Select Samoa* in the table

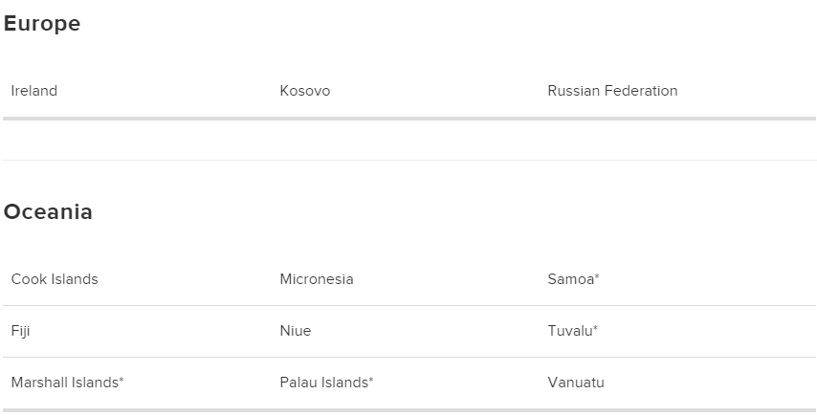[x=573, y=279]
